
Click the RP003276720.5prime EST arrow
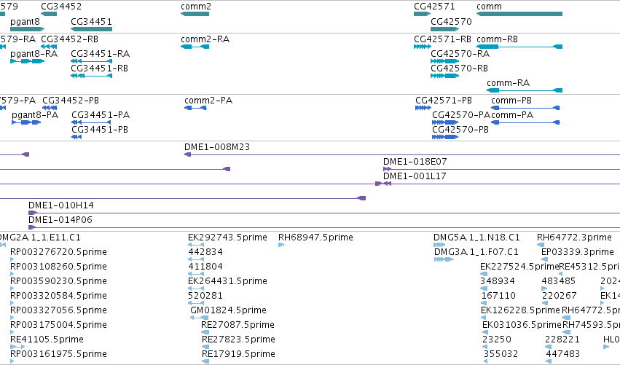12,260
